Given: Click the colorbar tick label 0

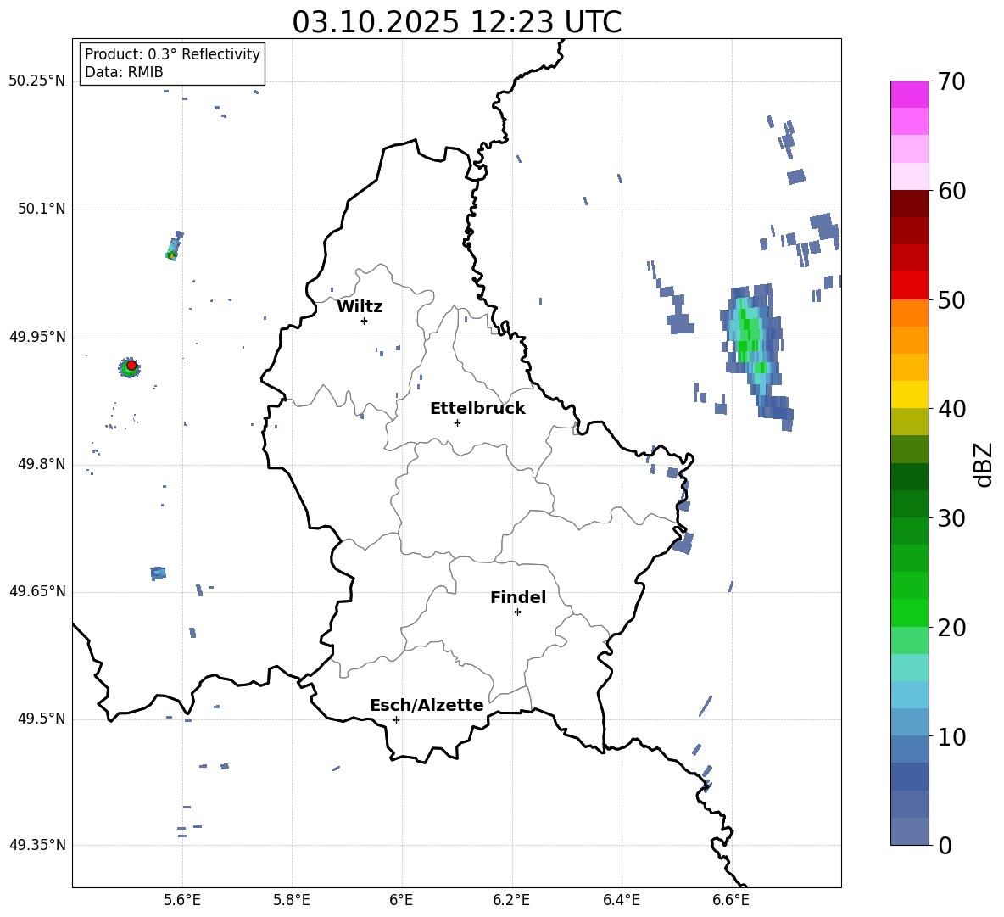Looking at the screenshot, I should (x=945, y=846).
